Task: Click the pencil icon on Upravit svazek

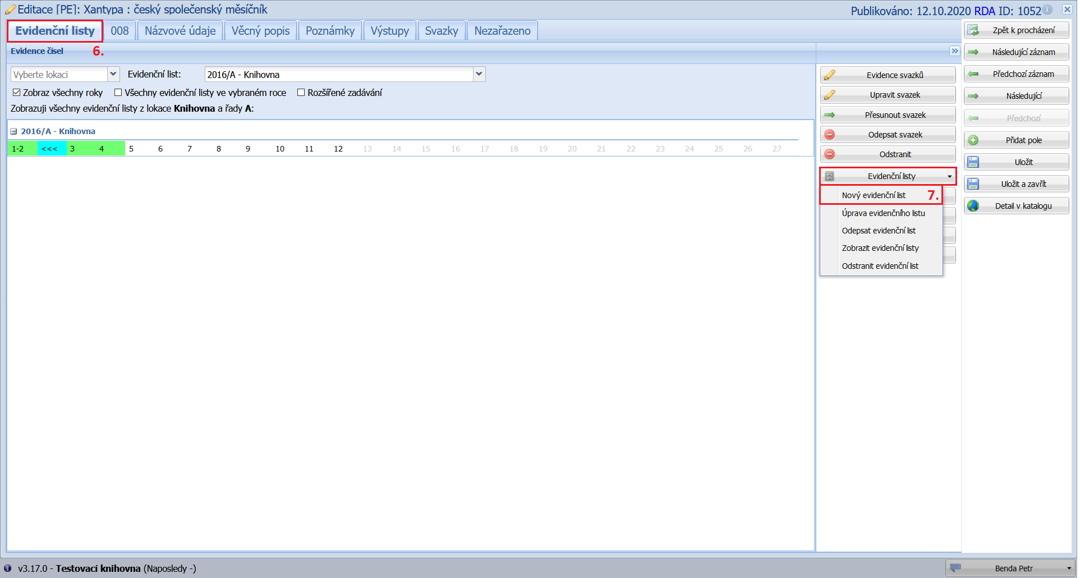Action: (x=830, y=95)
